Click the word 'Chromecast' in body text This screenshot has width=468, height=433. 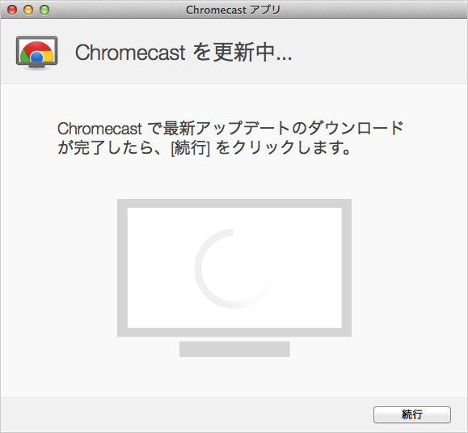click(99, 129)
